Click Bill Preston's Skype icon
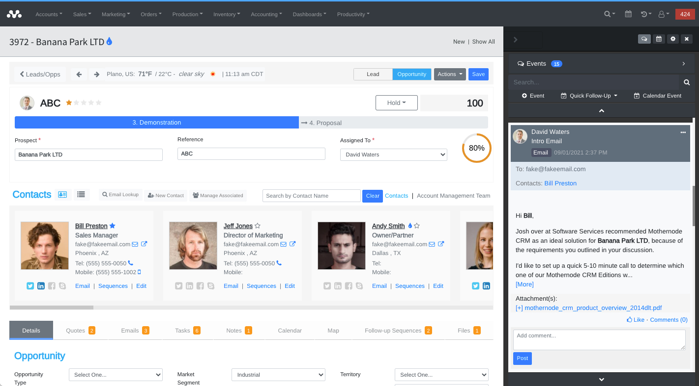The image size is (699, 386). (x=62, y=286)
